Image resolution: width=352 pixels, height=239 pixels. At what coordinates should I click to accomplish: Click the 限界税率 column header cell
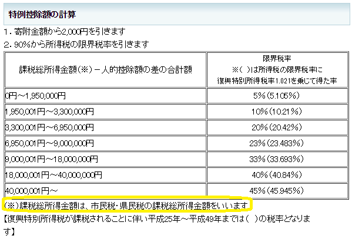point(277,70)
